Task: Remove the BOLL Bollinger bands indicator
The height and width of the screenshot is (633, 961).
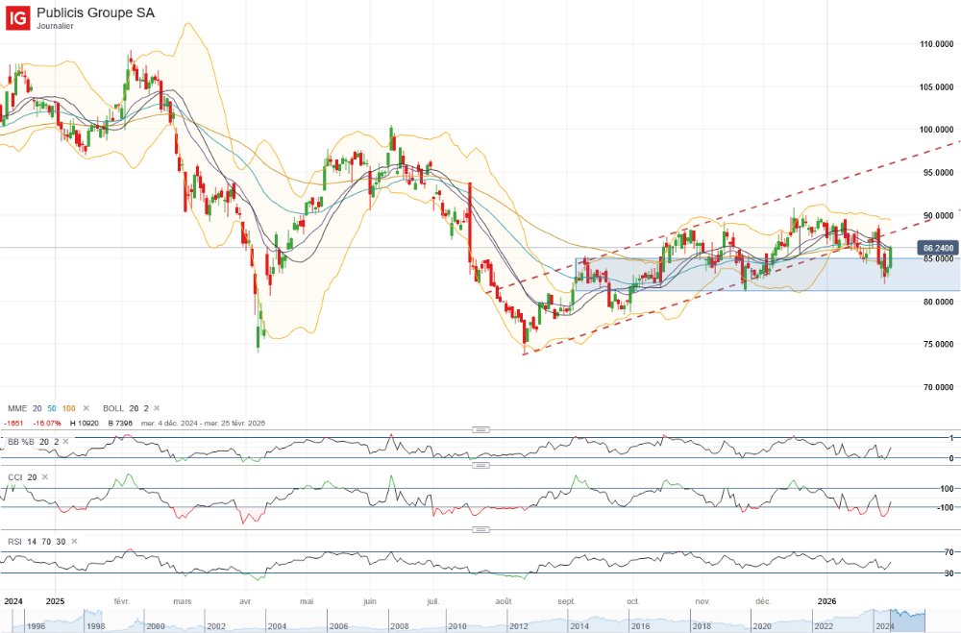Action: tap(157, 408)
